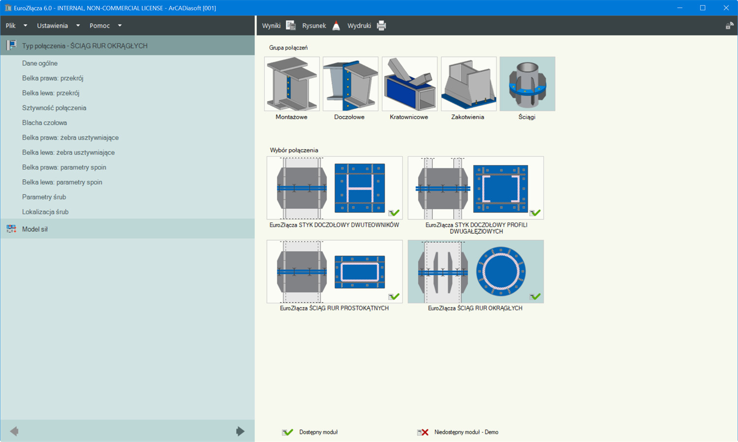
Task: Choose STYK DOCZOŁOWY DWUTEOWNIKÓW connection
Action: pos(335,188)
